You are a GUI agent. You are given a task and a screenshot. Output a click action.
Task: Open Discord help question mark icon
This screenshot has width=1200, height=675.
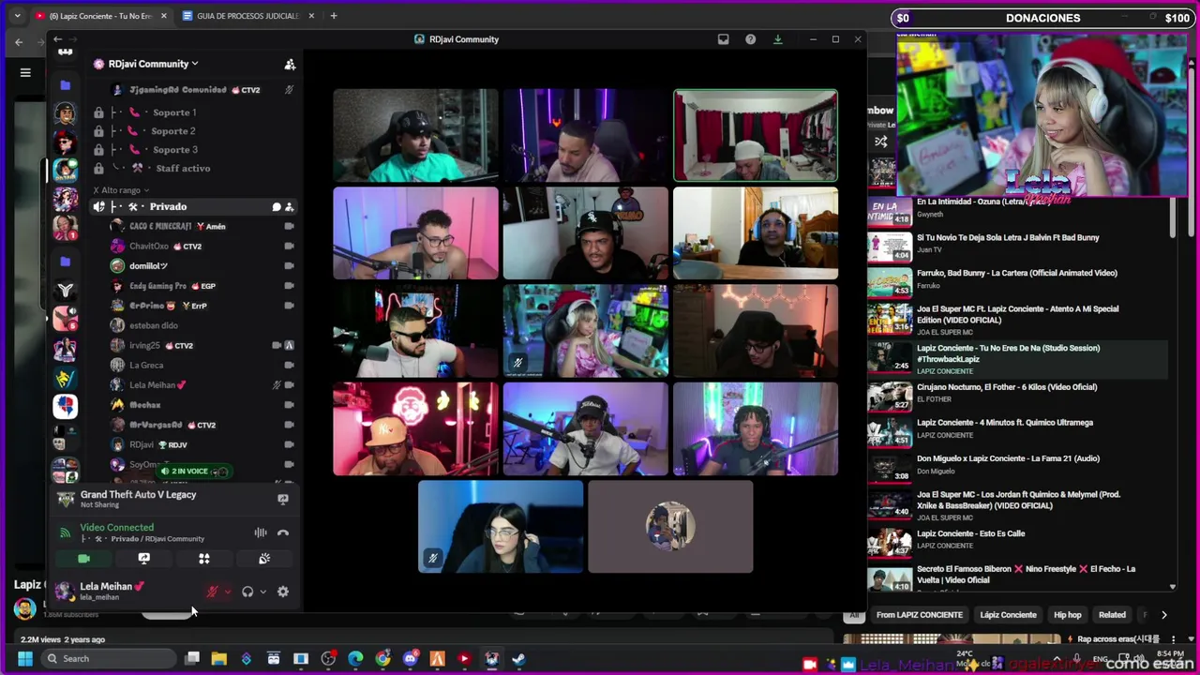(750, 39)
